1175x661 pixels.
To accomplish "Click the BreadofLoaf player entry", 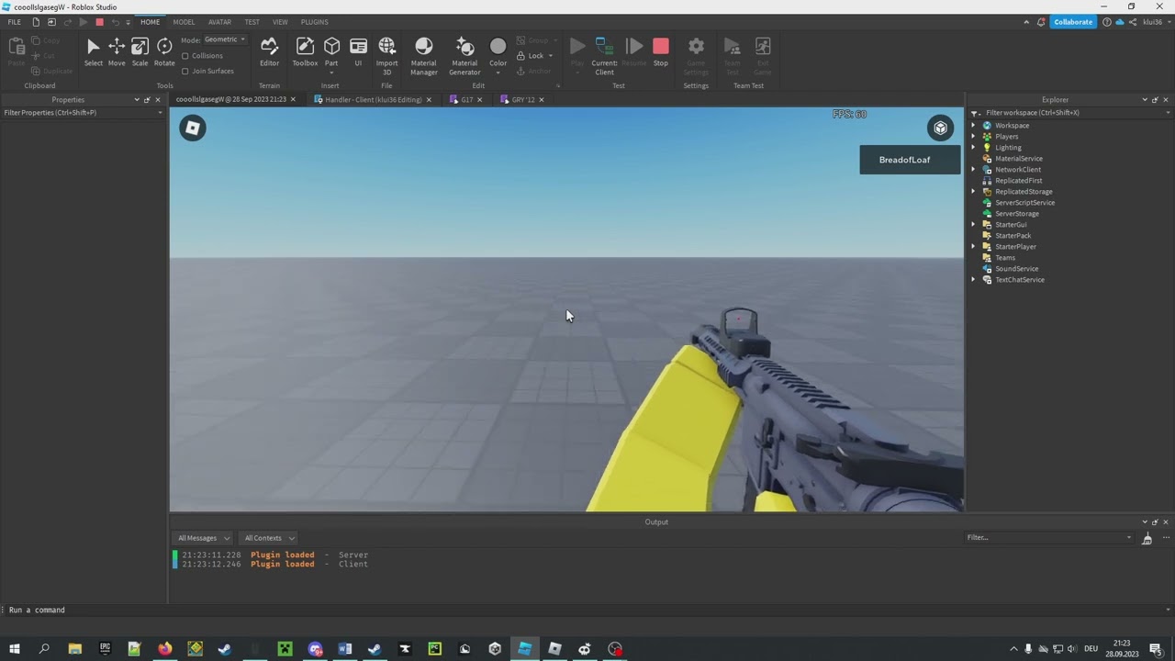I will click(910, 160).
